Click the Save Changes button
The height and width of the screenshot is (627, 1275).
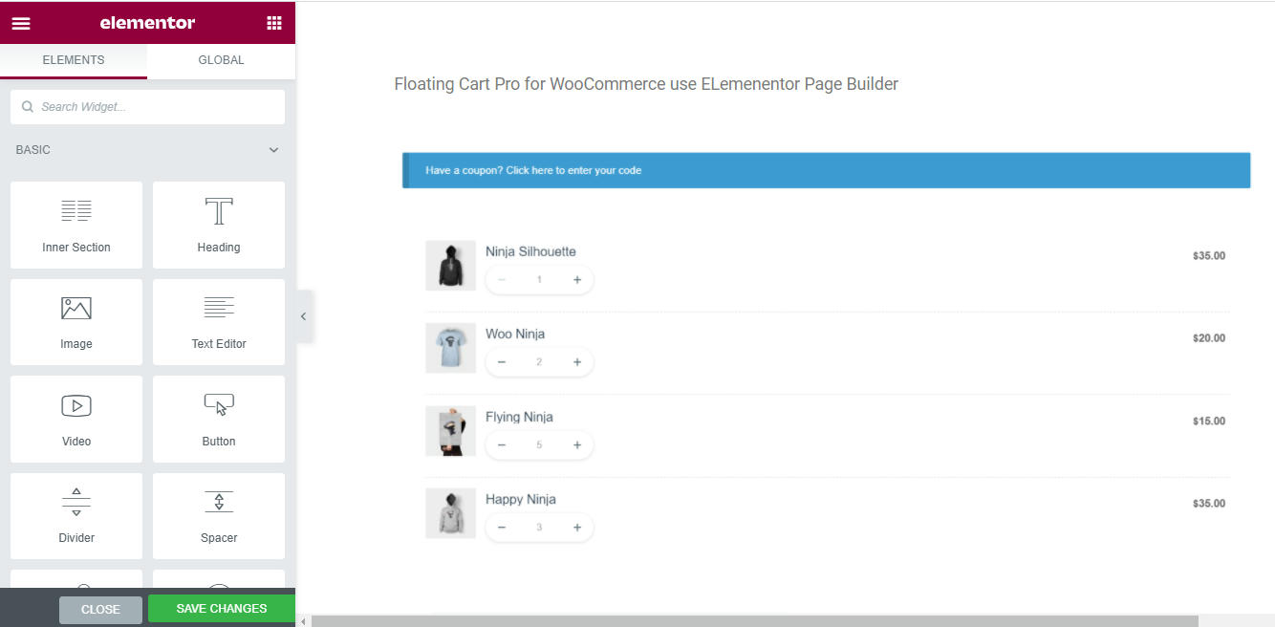click(x=222, y=609)
